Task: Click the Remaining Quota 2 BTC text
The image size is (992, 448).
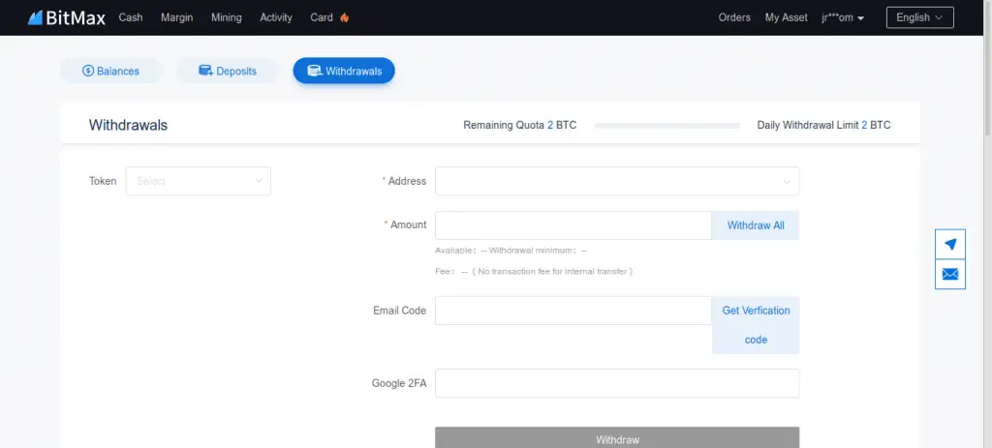Action: point(519,125)
